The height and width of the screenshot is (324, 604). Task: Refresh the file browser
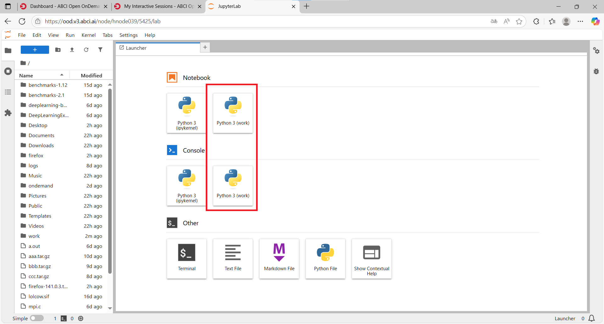point(86,50)
